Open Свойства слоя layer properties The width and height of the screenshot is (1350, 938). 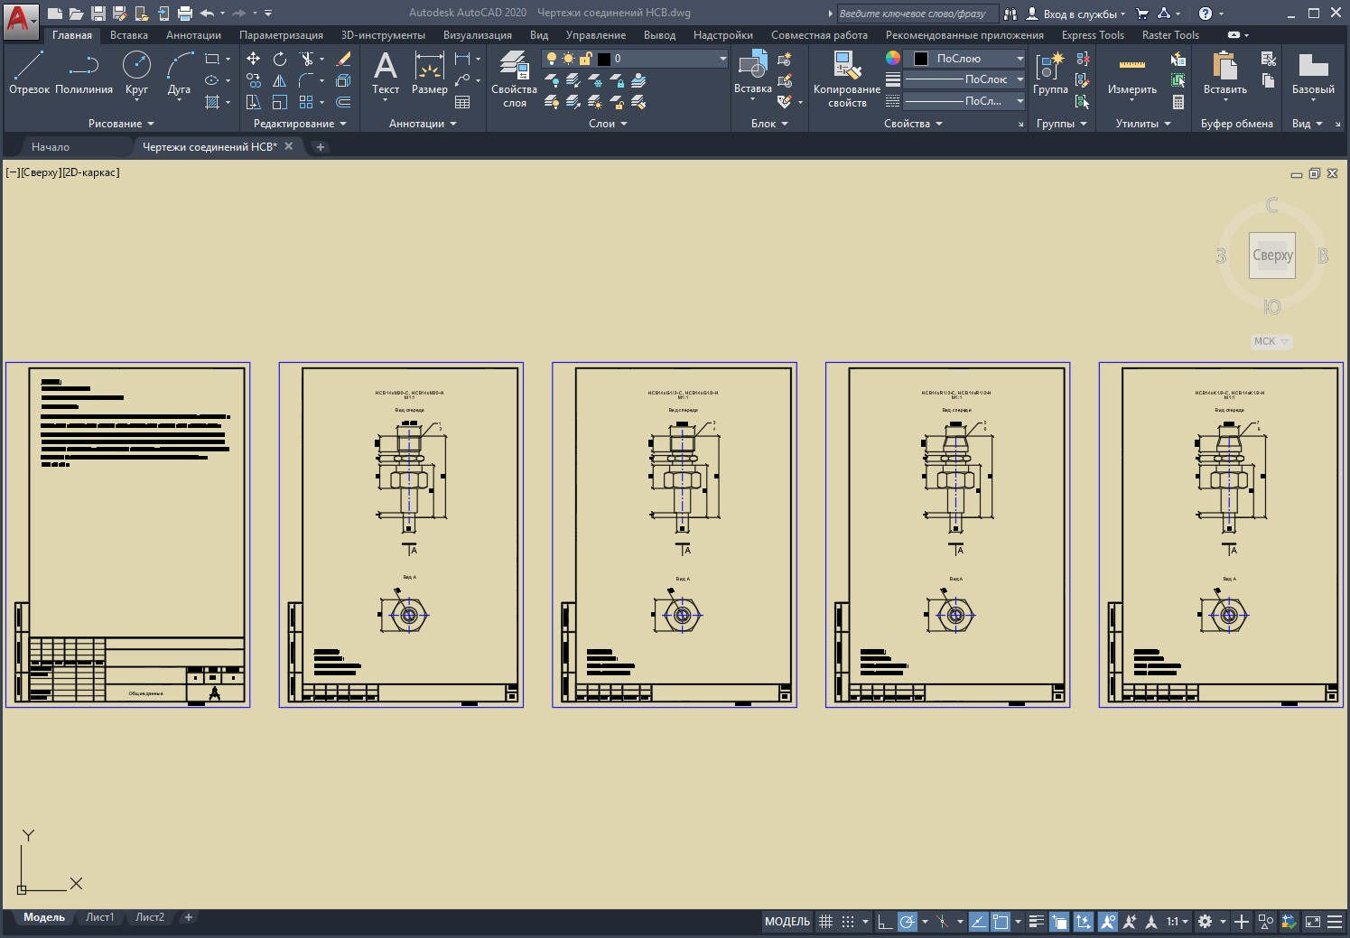(514, 79)
